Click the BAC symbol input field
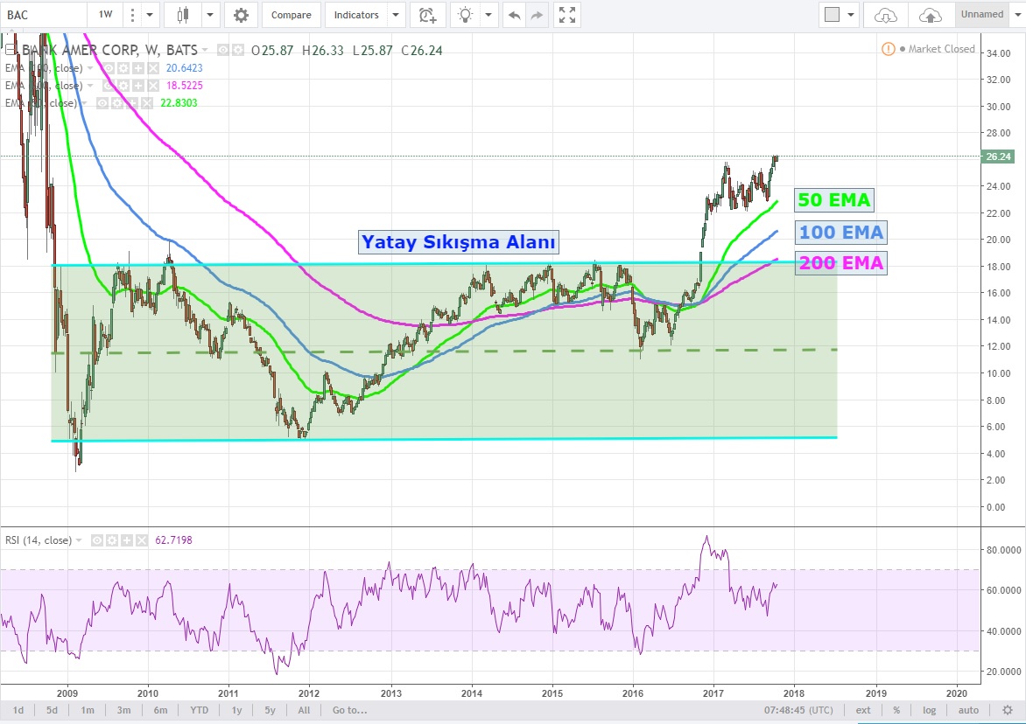This screenshot has height=724, width=1026. [42, 15]
